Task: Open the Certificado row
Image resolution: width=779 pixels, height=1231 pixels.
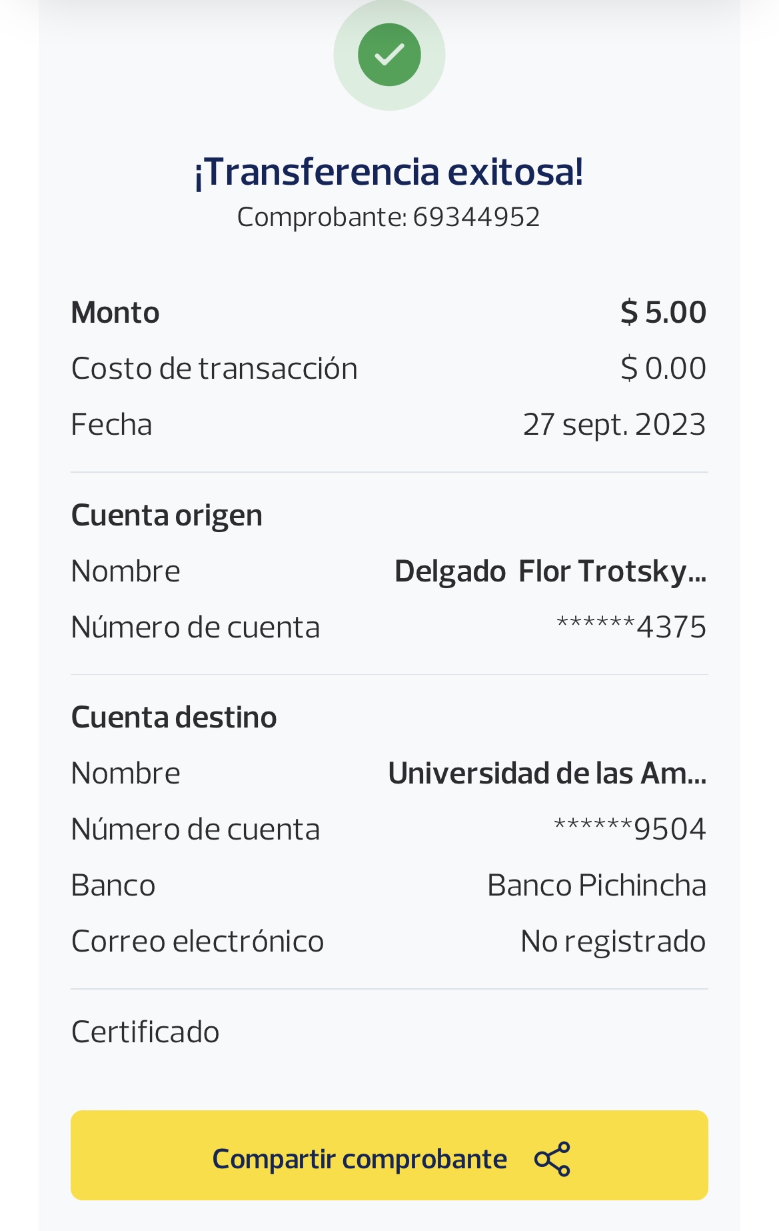Action: click(x=145, y=1032)
